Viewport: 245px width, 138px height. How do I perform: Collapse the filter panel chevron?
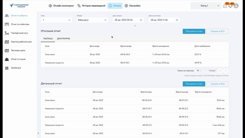point(135,26)
